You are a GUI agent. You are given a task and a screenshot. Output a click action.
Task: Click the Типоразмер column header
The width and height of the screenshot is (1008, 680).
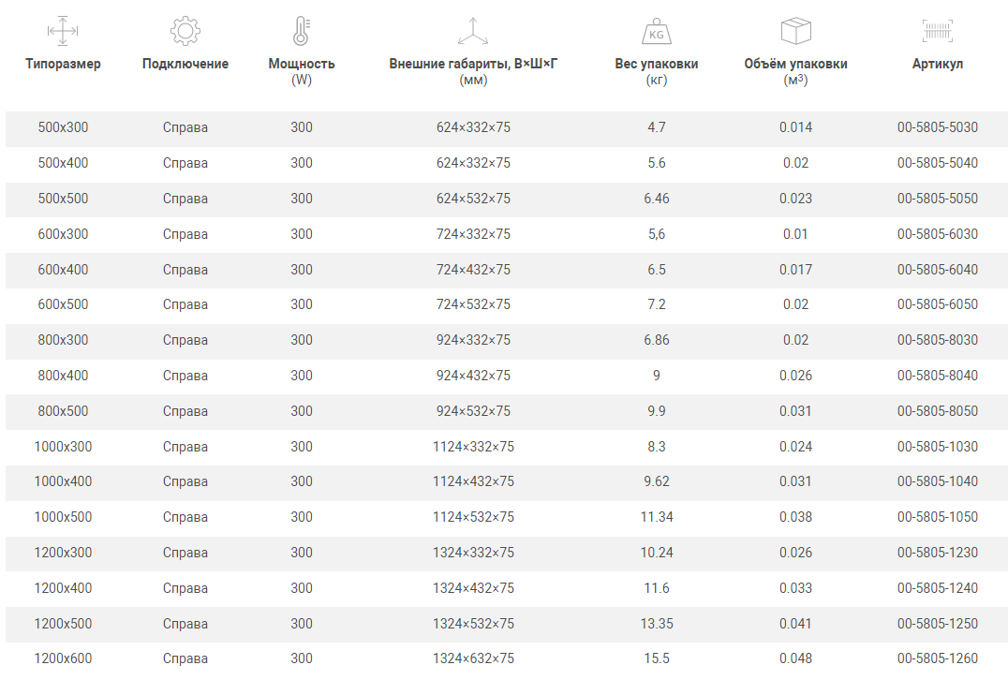pos(63,64)
